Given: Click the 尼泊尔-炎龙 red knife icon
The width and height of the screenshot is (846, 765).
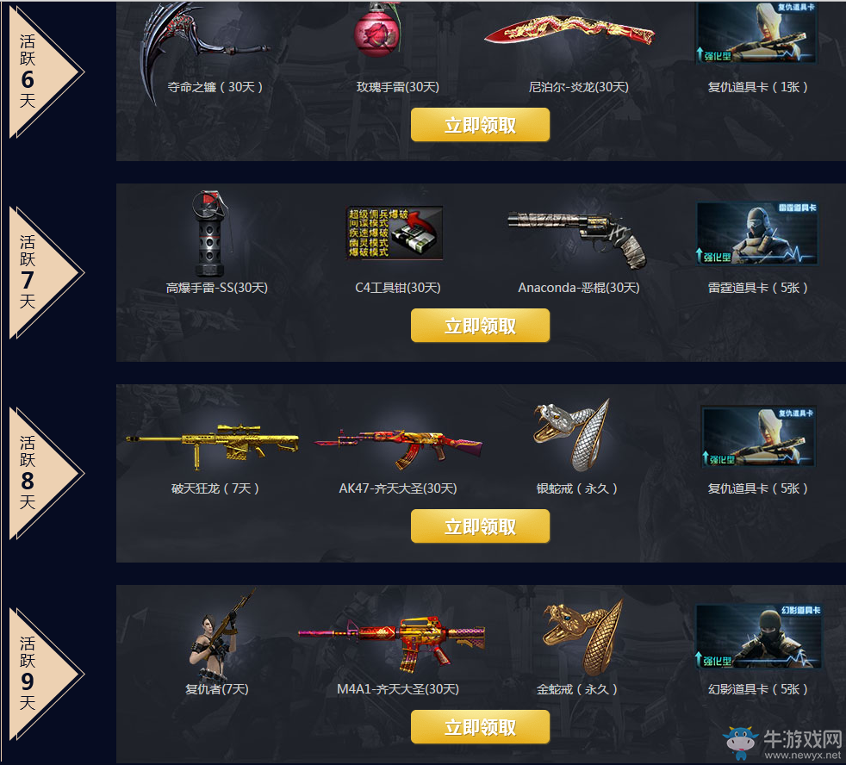Looking at the screenshot, I should [x=569, y=29].
